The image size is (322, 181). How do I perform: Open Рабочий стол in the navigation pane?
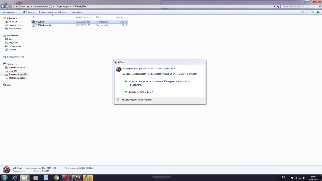click(15, 28)
